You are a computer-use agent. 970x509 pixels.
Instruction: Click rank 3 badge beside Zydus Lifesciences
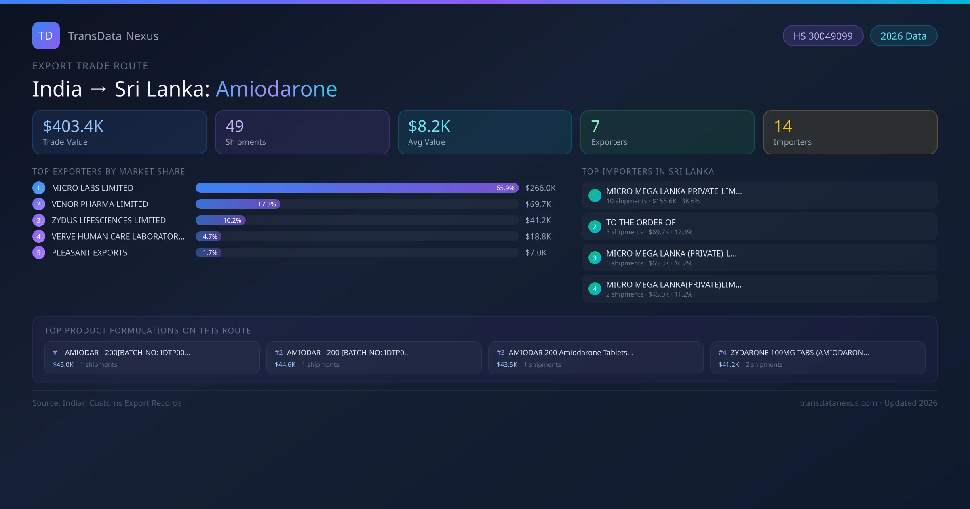click(39, 220)
